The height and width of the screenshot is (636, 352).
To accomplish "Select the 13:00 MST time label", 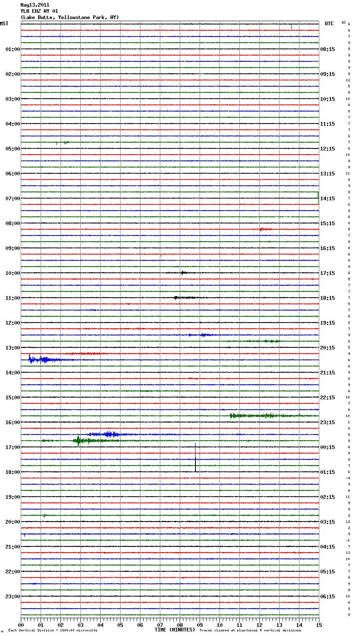I will pyautogui.click(x=13, y=348).
